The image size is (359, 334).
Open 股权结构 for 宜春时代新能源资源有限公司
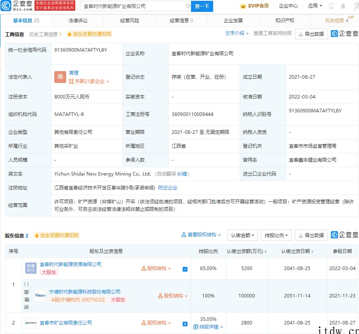[156, 268]
